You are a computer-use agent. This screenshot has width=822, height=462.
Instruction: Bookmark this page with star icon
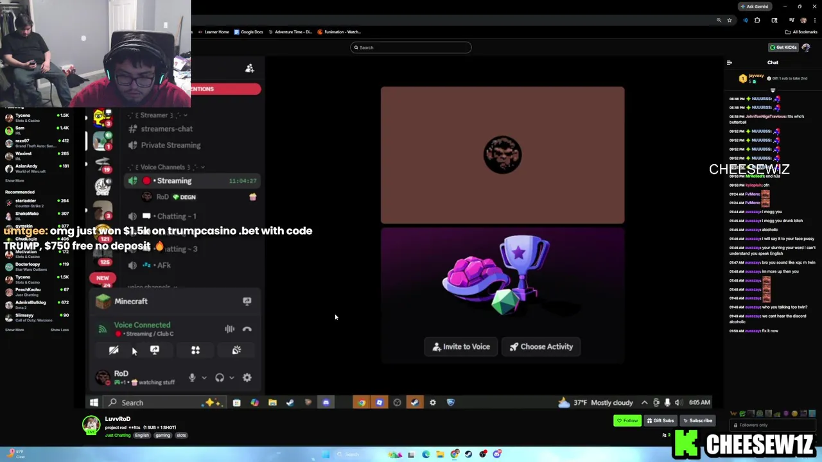[x=730, y=21]
